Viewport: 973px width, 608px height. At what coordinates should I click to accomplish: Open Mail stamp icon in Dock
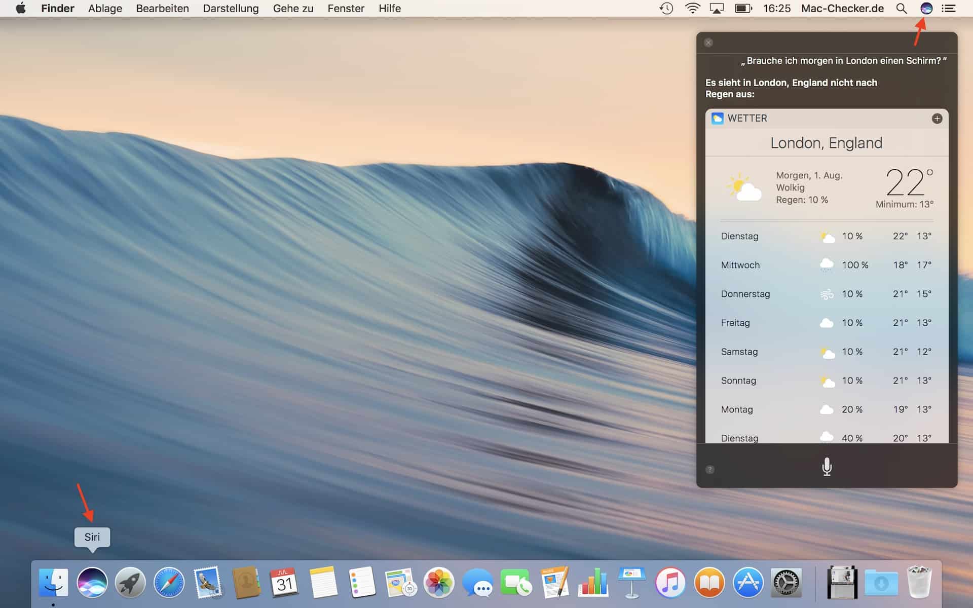[208, 582]
